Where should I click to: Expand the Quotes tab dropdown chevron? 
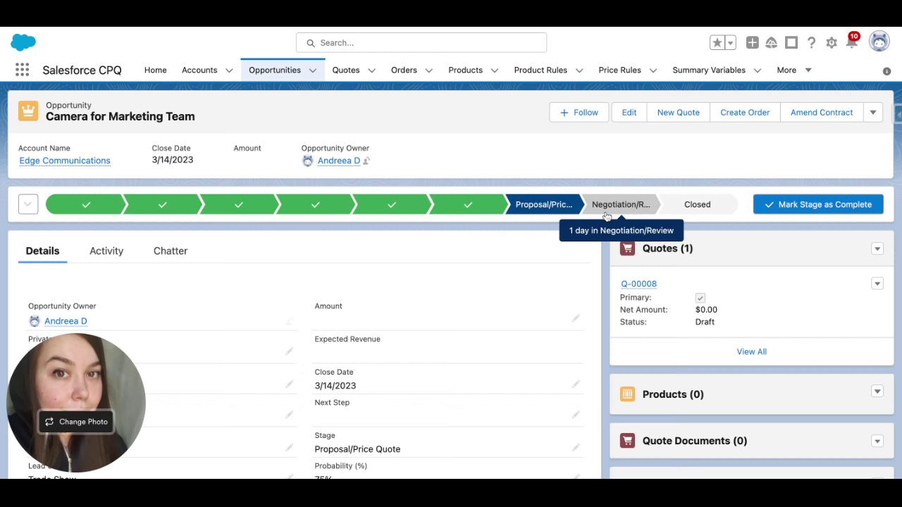371,70
